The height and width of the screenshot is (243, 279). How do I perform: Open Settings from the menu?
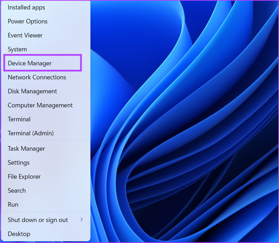point(19,163)
